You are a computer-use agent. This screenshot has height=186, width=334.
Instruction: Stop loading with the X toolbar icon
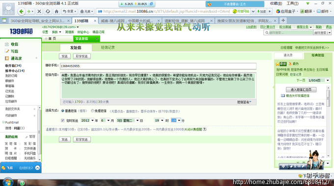(39, 11)
